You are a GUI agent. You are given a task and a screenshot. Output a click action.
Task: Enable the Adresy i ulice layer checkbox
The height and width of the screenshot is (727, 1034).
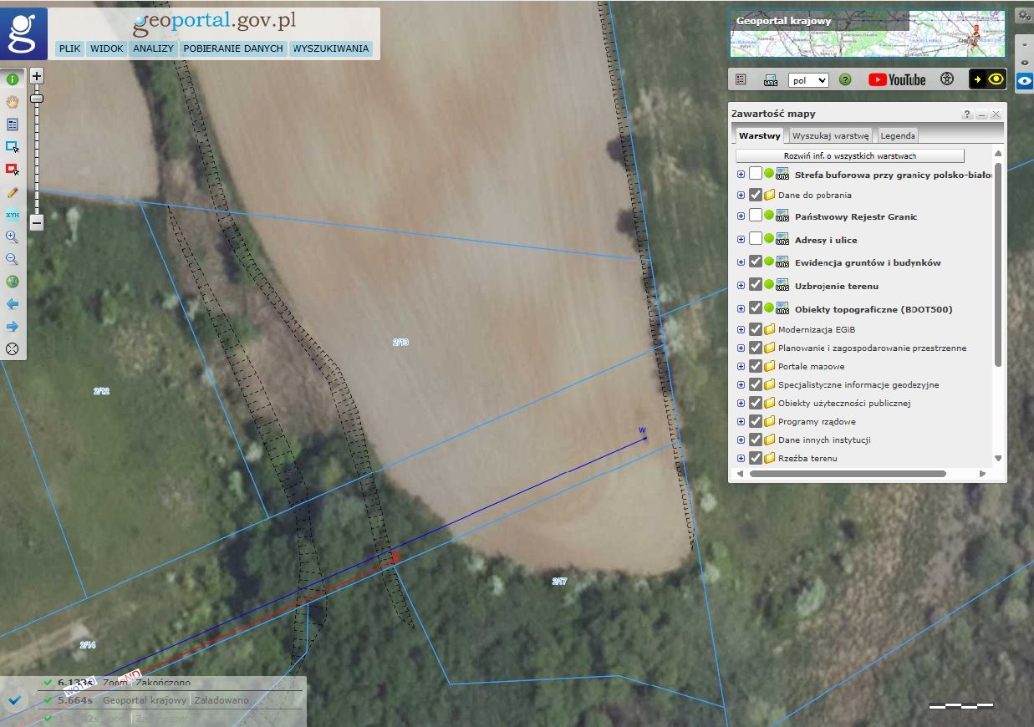(x=756, y=240)
